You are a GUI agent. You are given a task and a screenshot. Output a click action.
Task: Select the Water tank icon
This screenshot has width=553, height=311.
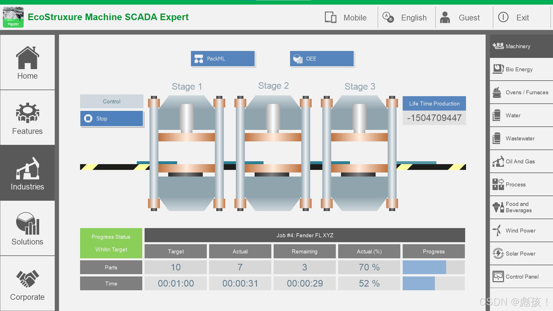pyautogui.click(x=497, y=115)
